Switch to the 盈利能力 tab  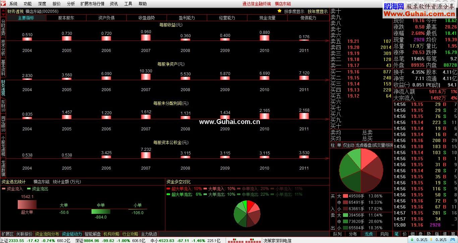(x=187, y=18)
